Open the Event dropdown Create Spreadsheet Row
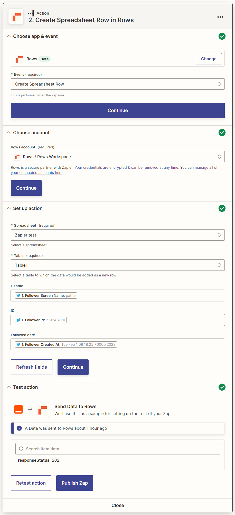Image resolution: width=235 pixels, height=515 pixels. click(x=118, y=84)
